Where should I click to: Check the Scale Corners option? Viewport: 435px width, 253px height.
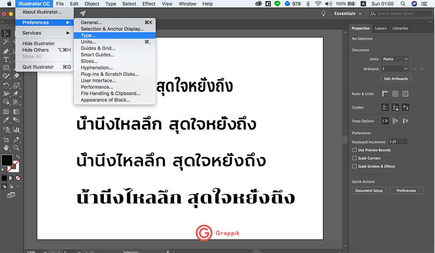point(355,158)
